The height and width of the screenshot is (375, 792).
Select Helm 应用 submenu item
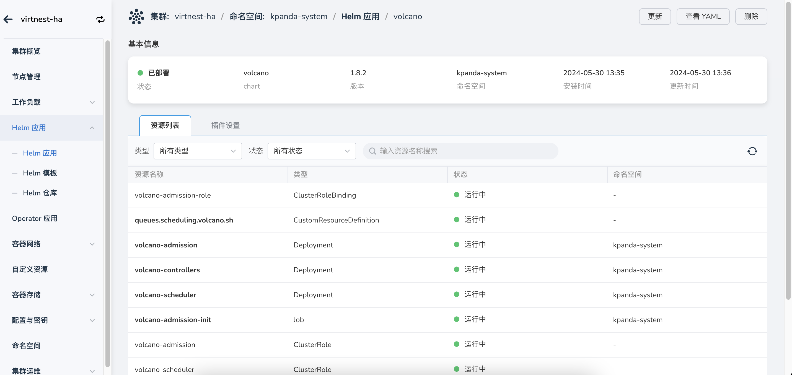tap(40, 153)
